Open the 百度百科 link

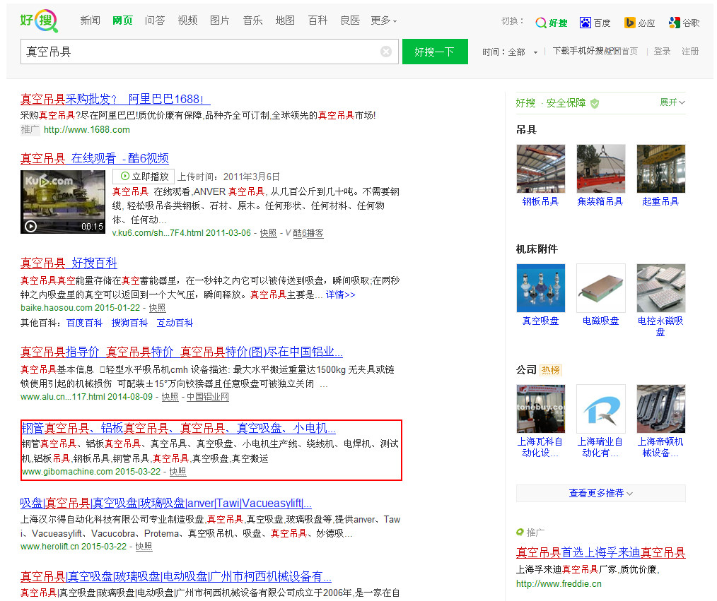tap(85, 323)
